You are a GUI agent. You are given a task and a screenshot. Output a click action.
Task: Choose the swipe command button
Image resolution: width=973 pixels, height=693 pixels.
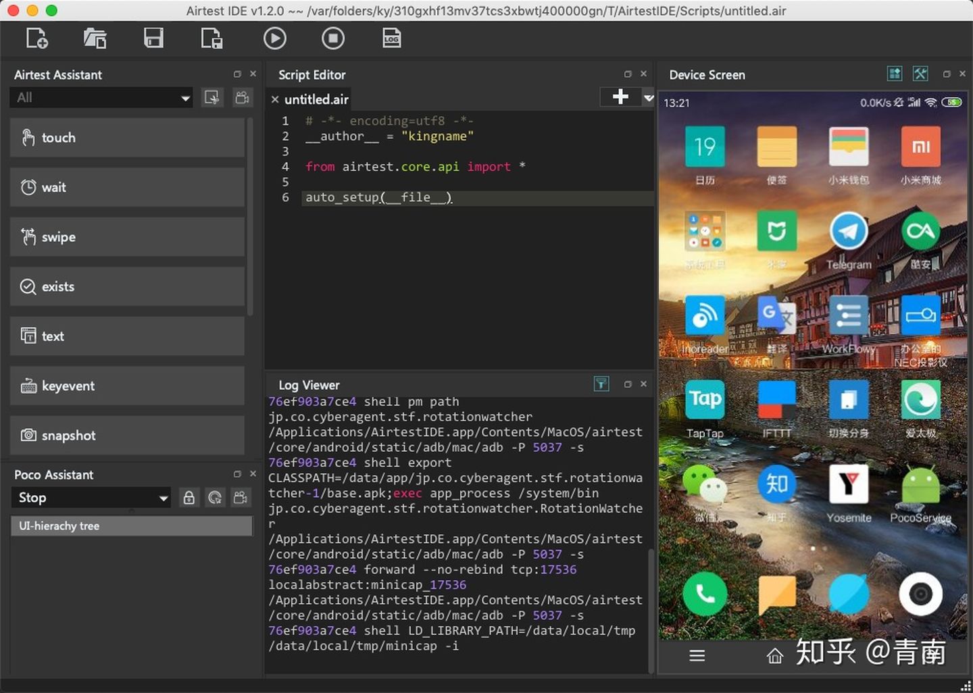(x=127, y=237)
